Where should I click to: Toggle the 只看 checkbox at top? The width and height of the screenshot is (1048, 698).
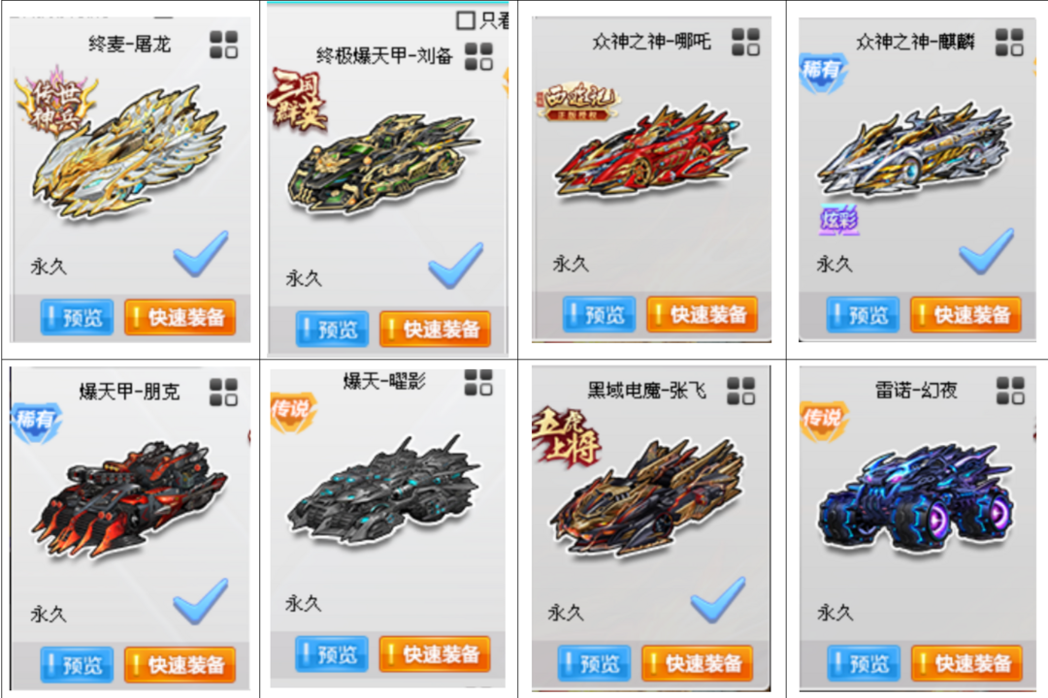coord(466,20)
